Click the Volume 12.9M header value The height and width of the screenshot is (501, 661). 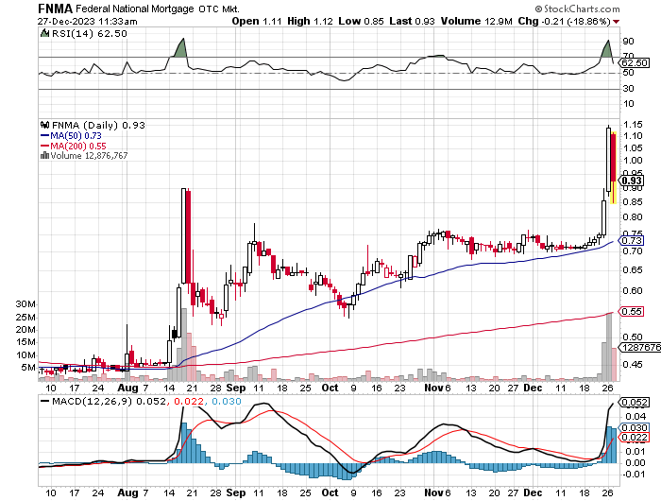(x=476, y=21)
